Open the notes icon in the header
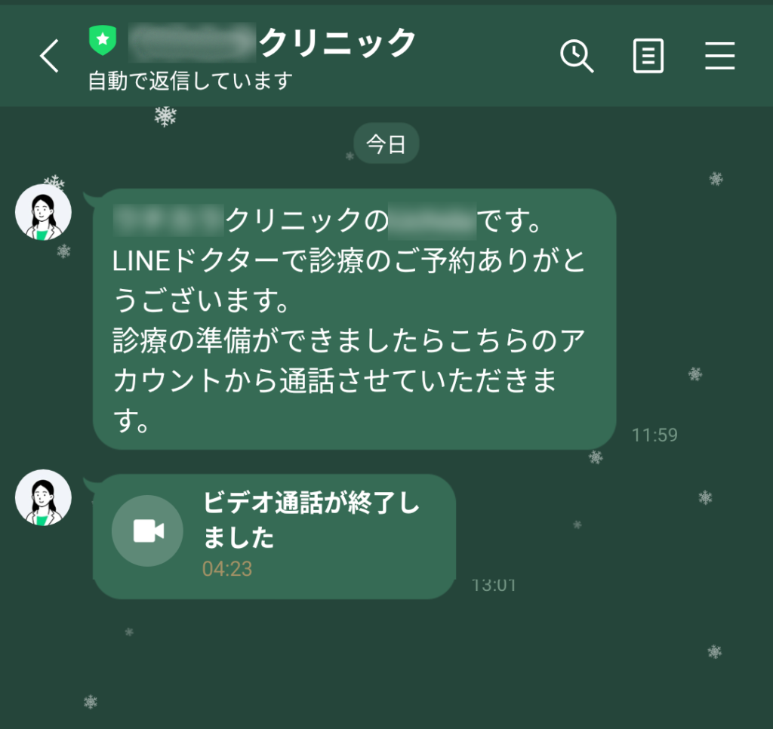 click(648, 56)
